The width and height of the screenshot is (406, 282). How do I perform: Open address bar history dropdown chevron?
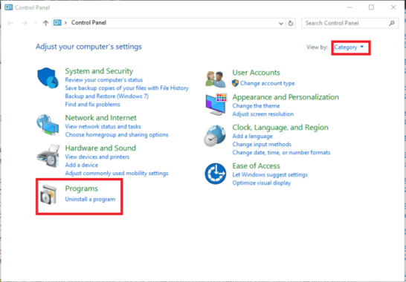(281, 23)
